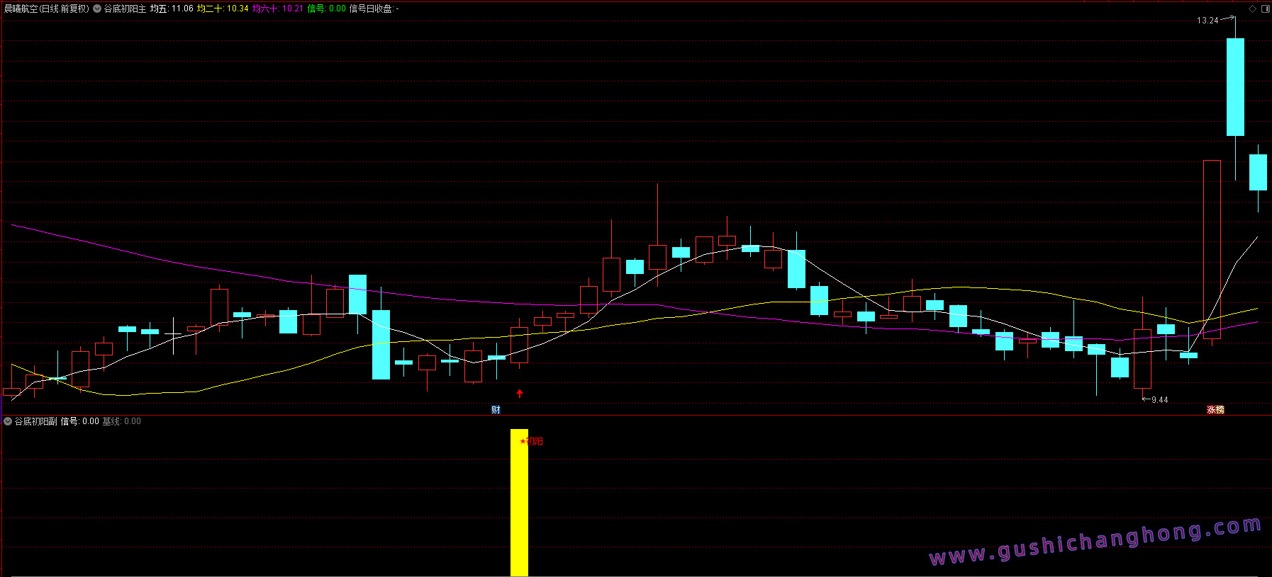Click the diamond icon at top right
Image resolution: width=1272 pixels, height=577 pixels.
pyautogui.click(x=1252, y=9)
